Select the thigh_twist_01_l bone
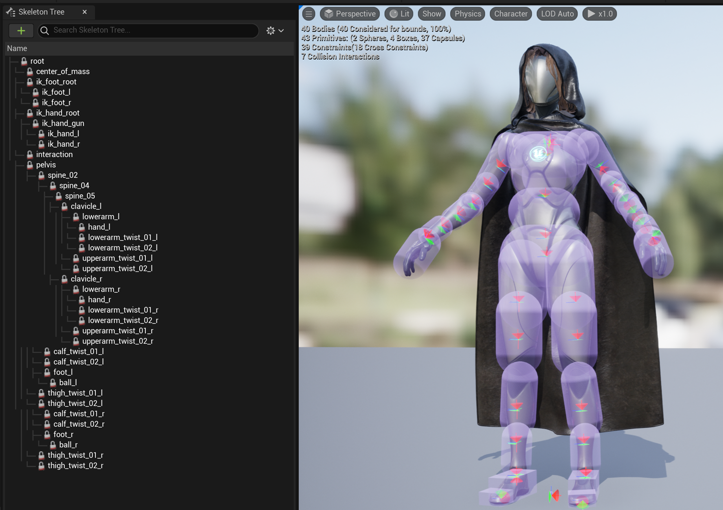 pos(75,393)
